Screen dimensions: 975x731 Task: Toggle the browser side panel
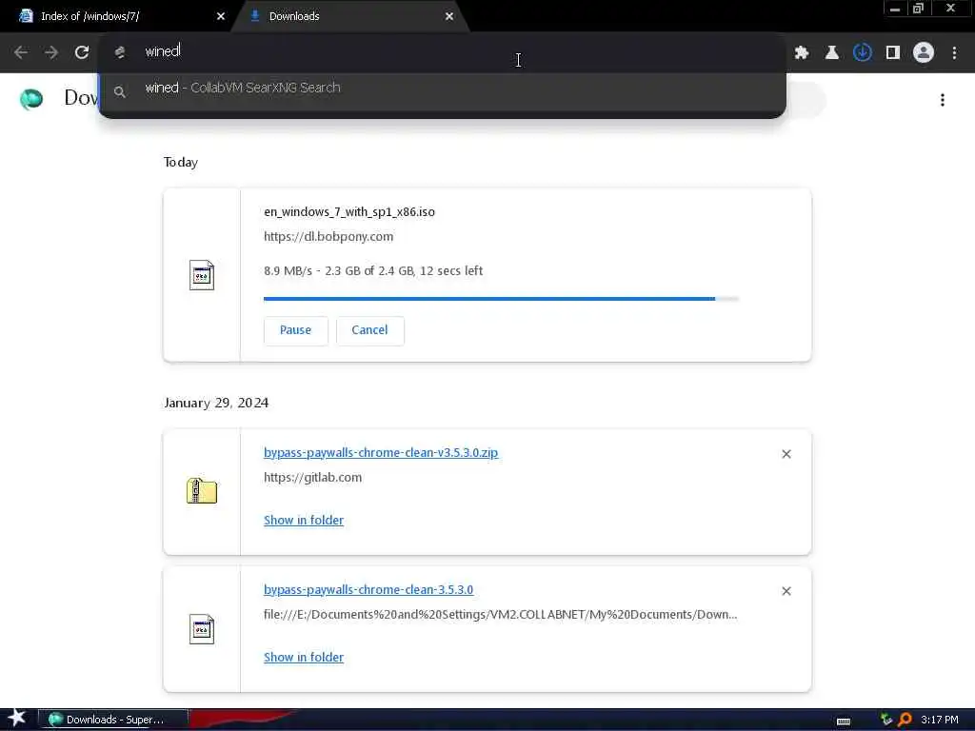[x=893, y=53]
